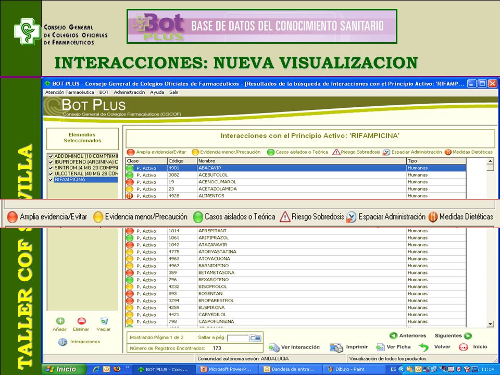Open the BOT menu

tap(104, 92)
